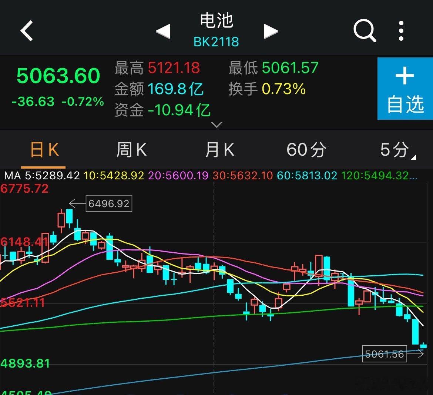This screenshot has height=395, width=433.
Task: Switch to the 周K tab
Action: [x=131, y=150]
